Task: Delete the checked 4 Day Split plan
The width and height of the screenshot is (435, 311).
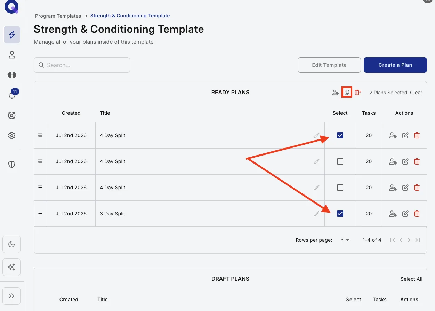Action: point(417,135)
